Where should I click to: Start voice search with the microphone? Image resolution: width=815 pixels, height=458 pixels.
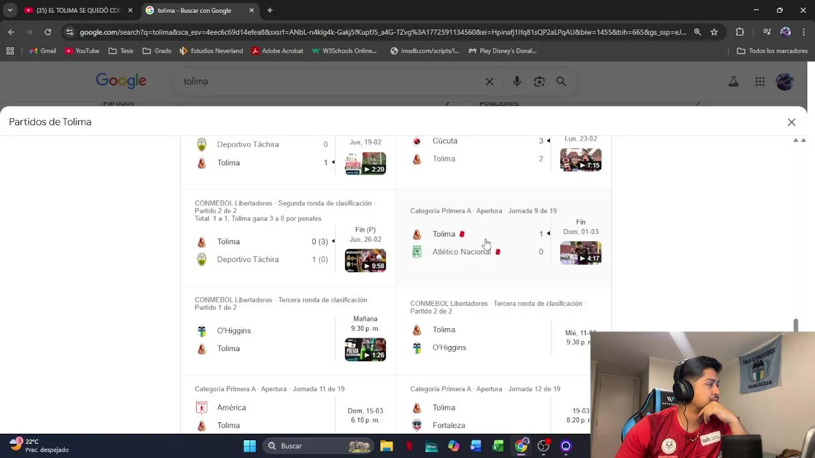[x=517, y=81]
